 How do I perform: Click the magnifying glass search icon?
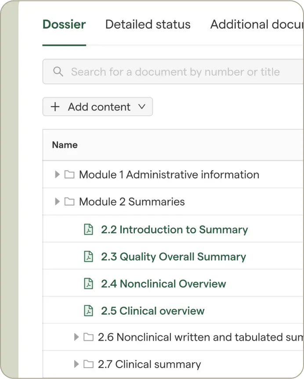tap(58, 72)
